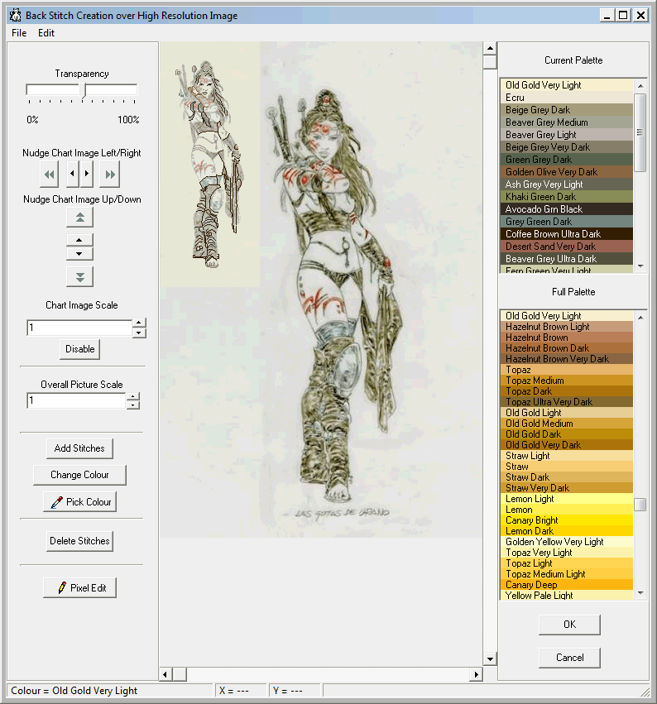Click the Overall Picture Scale input field

(x=76, y=400)
